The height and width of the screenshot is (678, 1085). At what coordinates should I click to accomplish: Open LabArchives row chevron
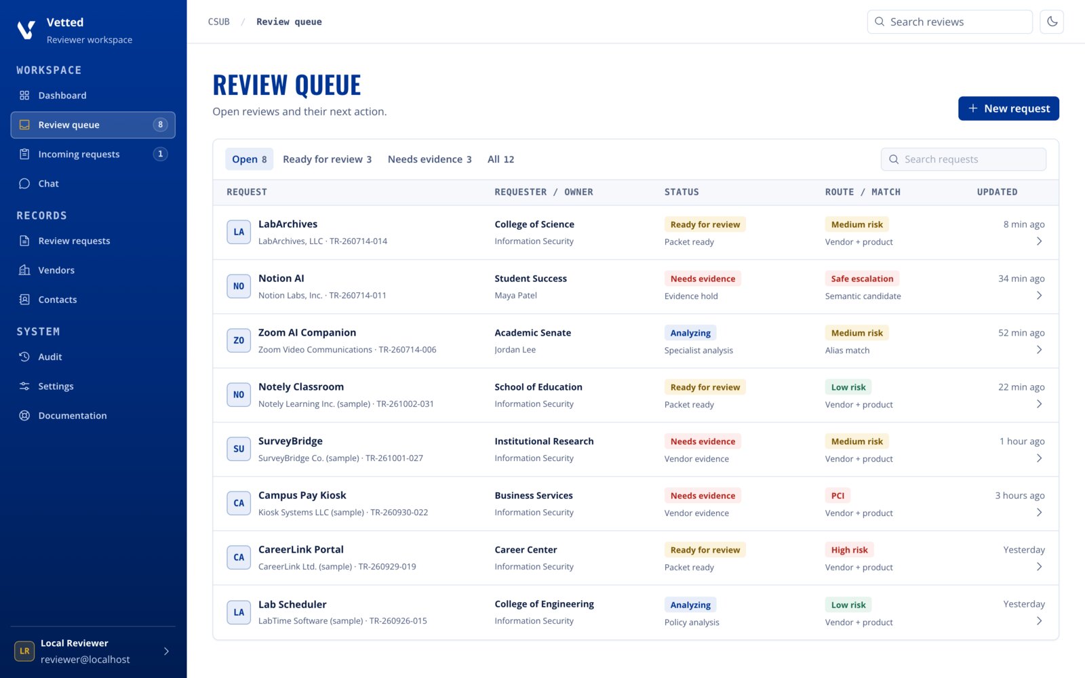pos(1039,241)
